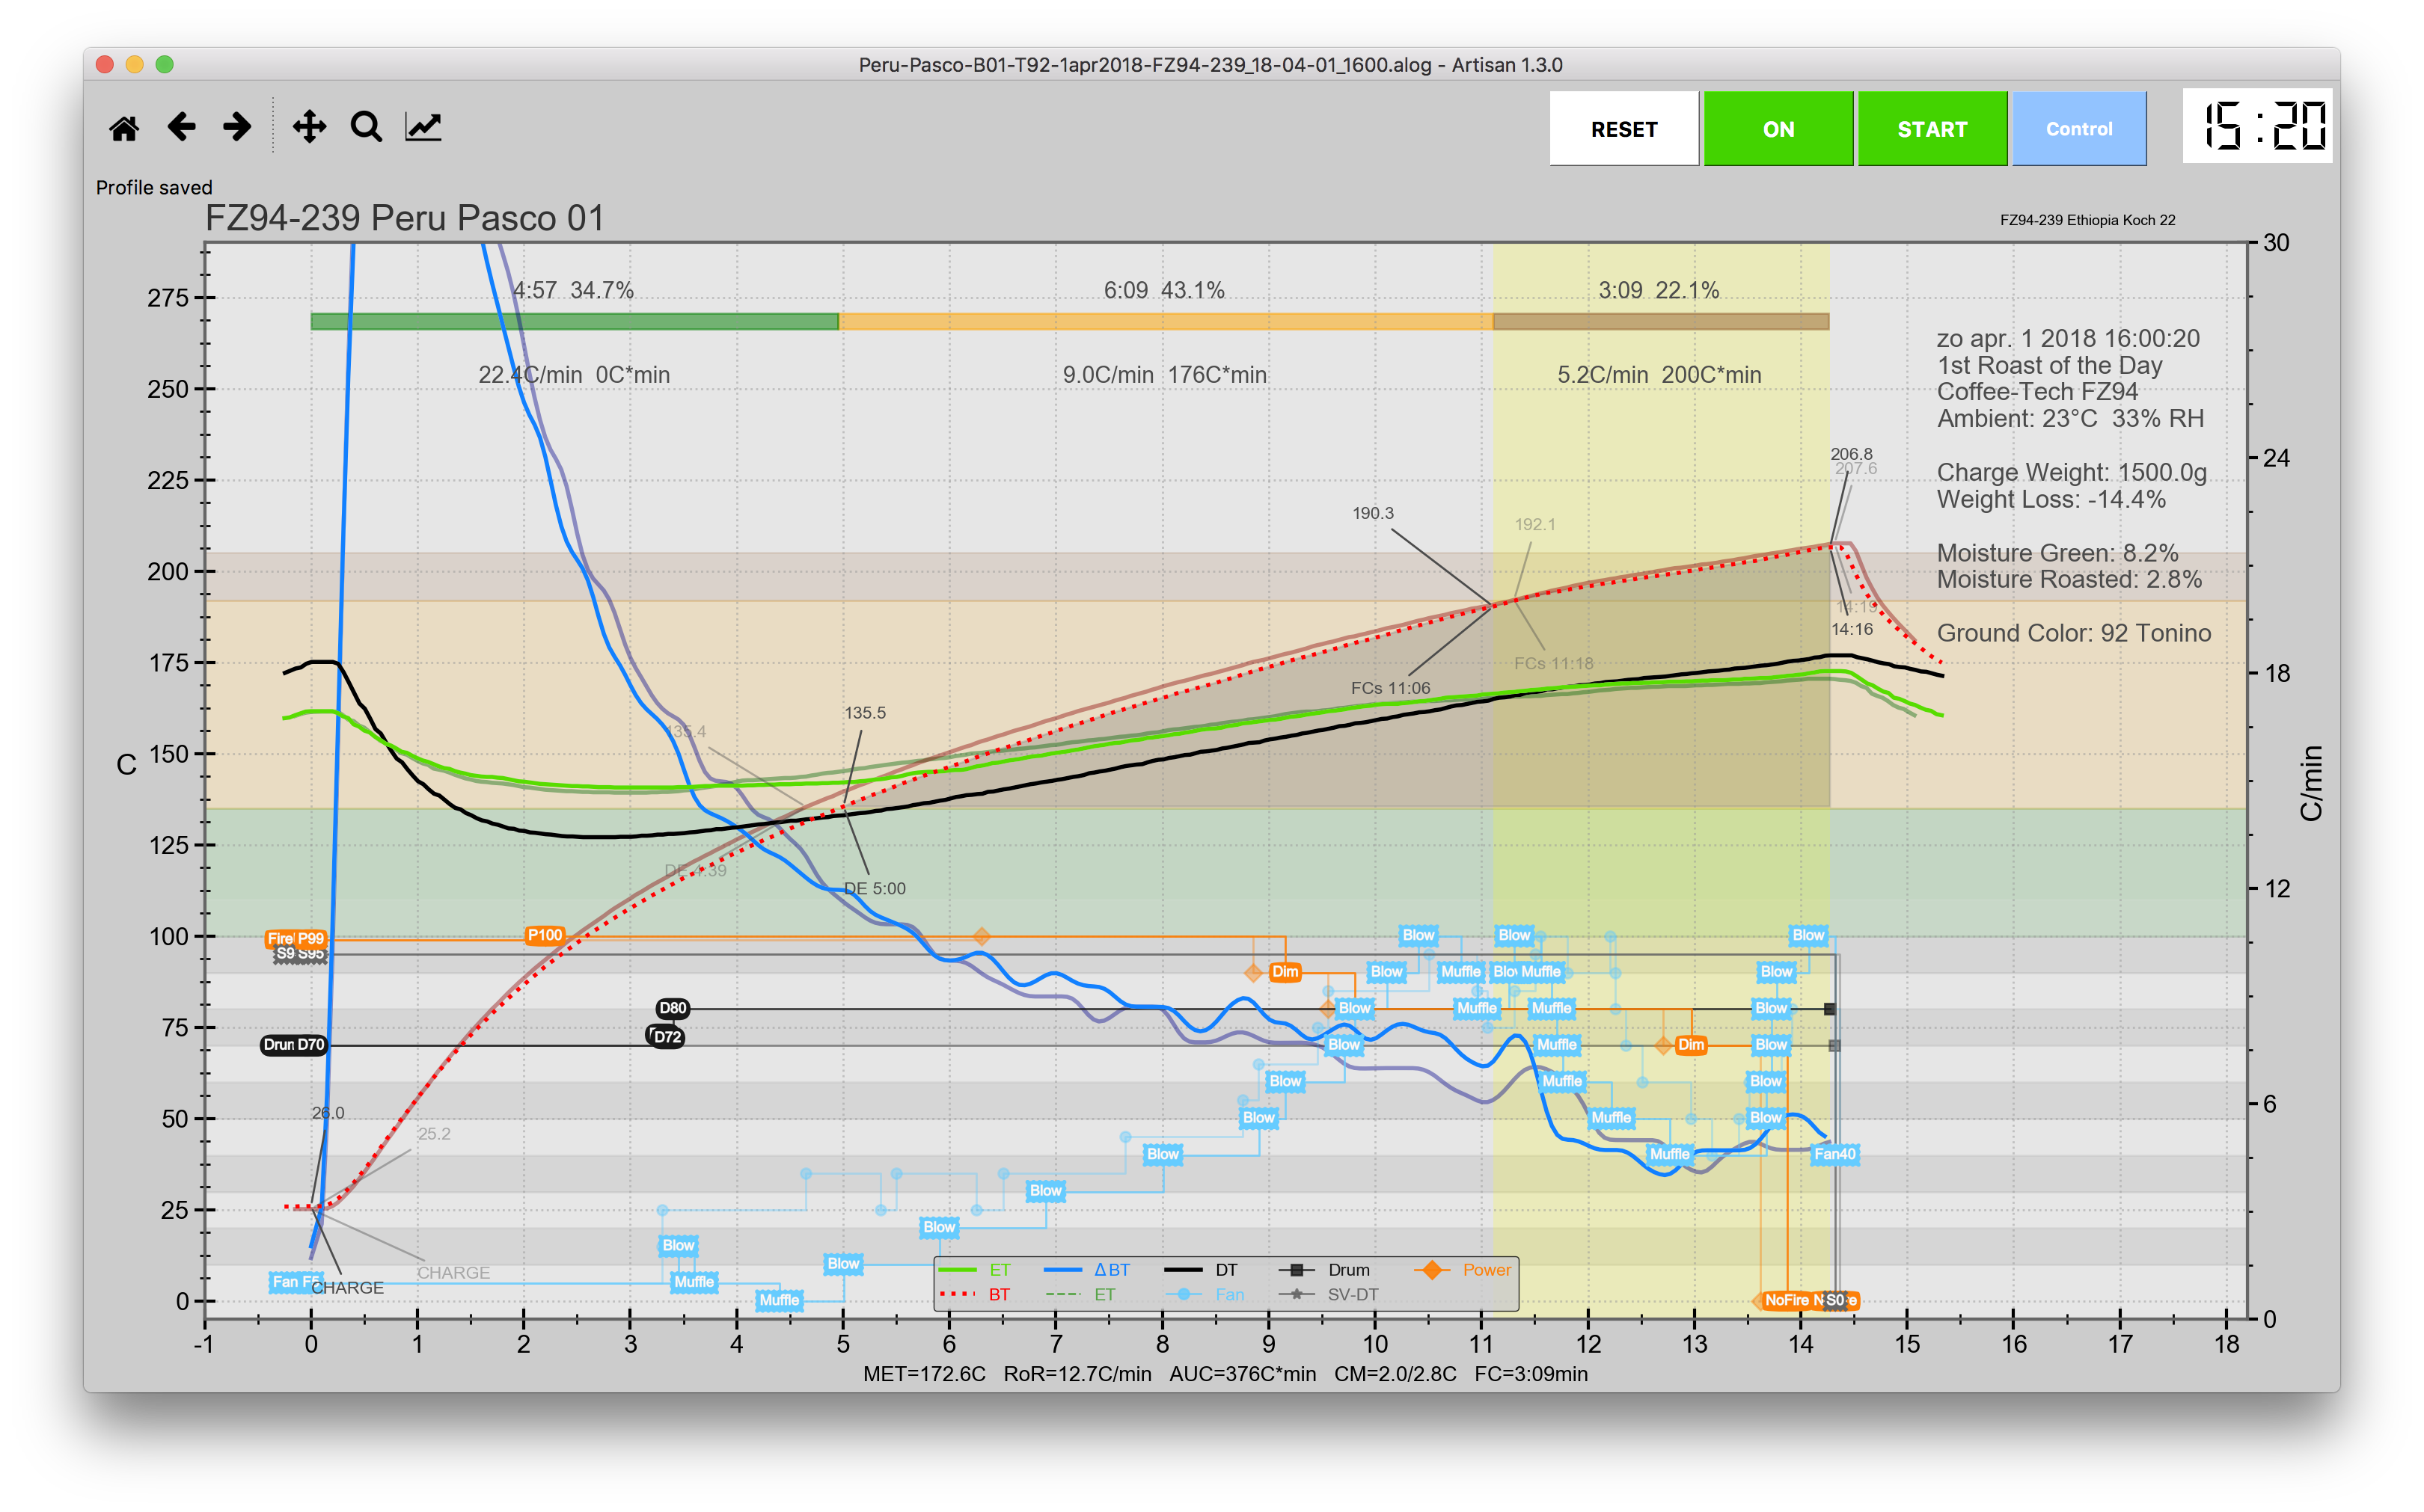Click the LCD timer showing 15:20

point(2257,127)
